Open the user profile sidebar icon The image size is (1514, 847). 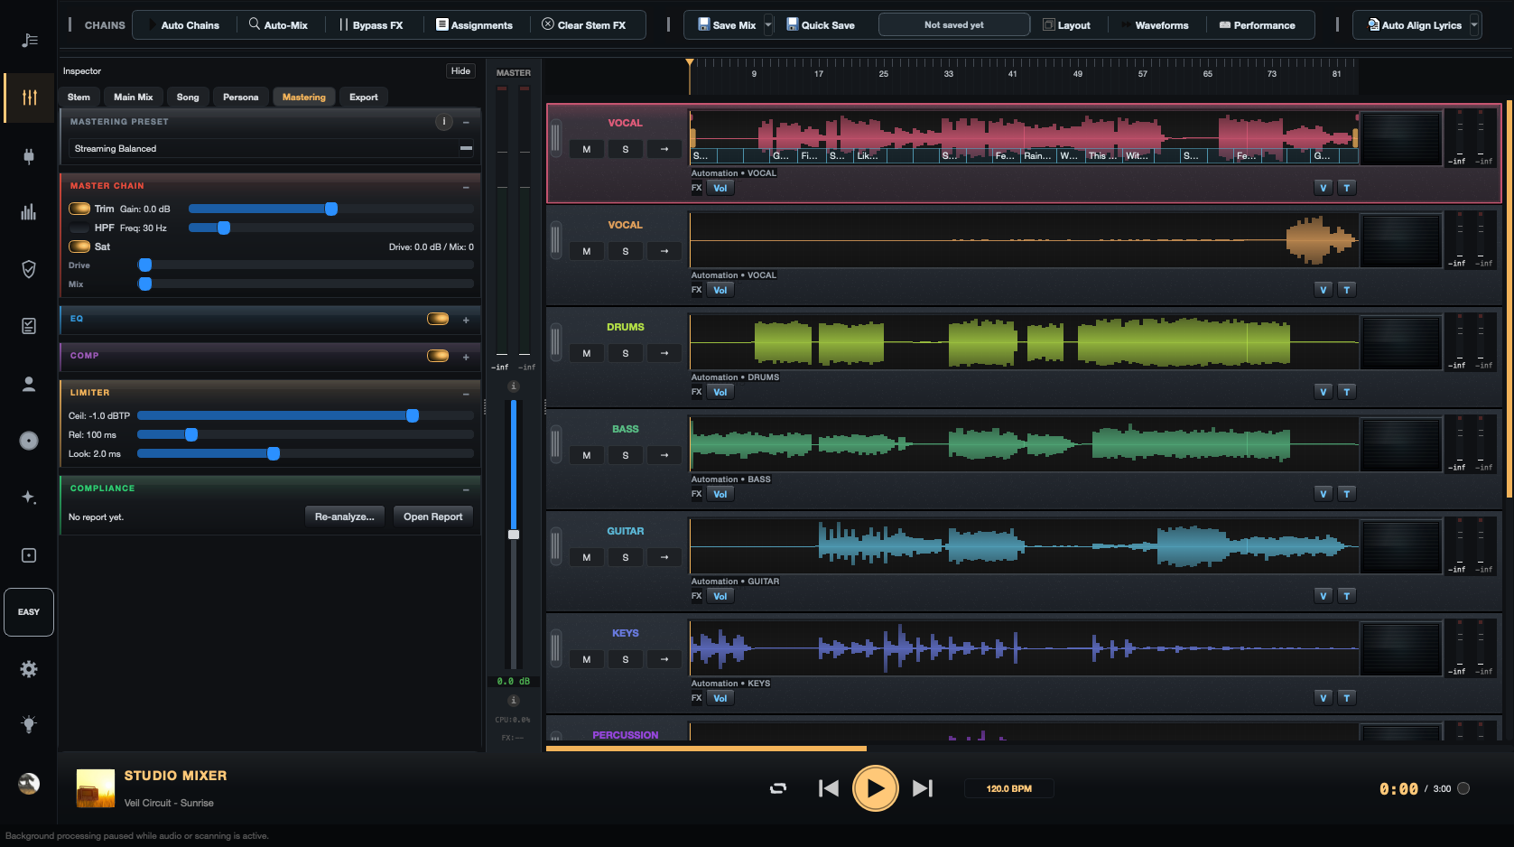point(29,384)
